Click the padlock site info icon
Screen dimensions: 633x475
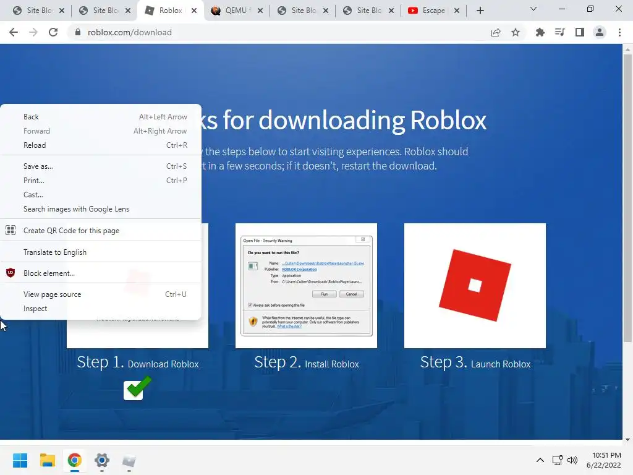[x=78, y=32]
